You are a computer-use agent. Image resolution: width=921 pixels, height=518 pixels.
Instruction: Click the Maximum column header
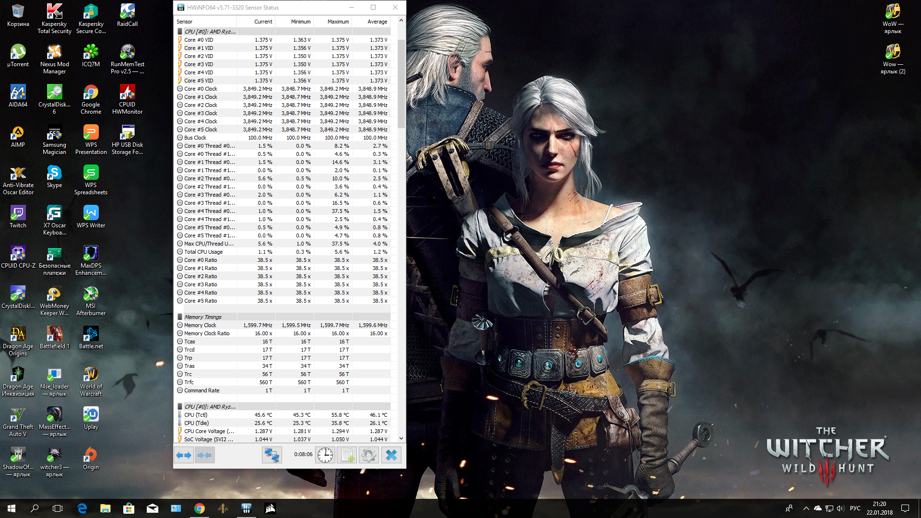click(338, 22)
